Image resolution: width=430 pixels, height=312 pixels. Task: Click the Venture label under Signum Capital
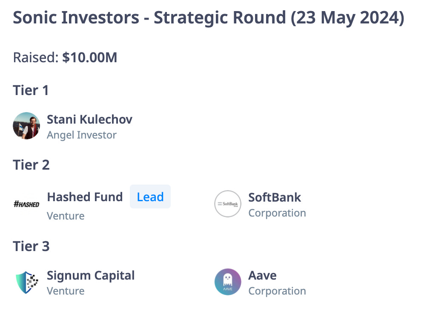pos(66,291)
